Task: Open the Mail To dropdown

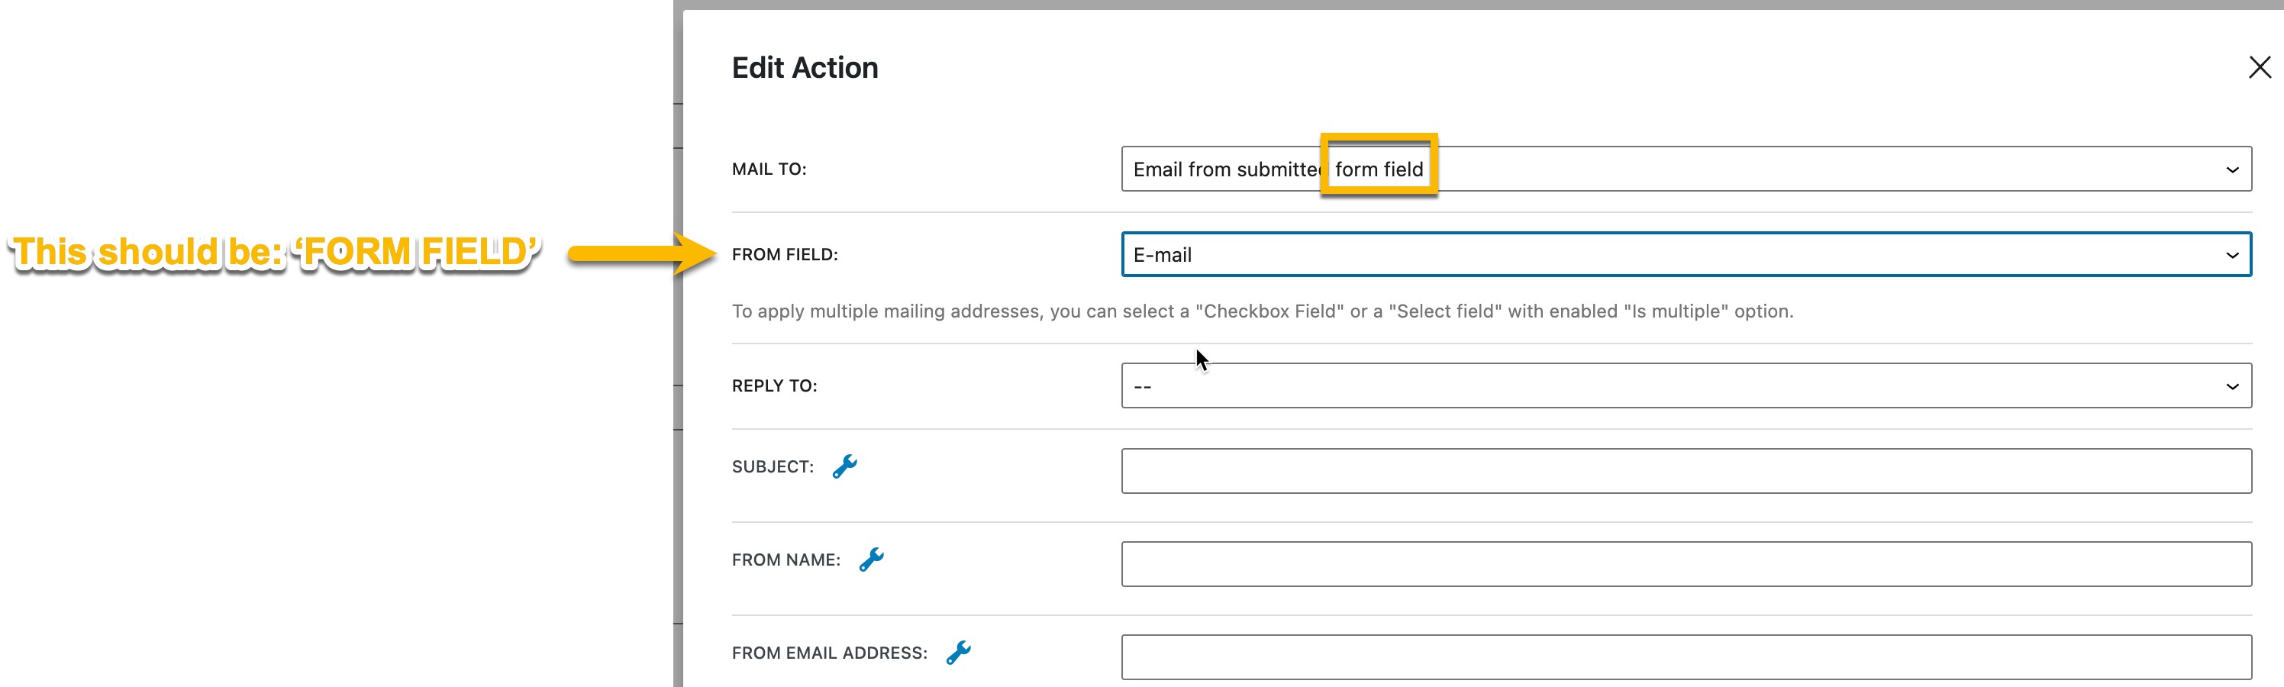Action: pyautogui.click(x=1686, y=169)
